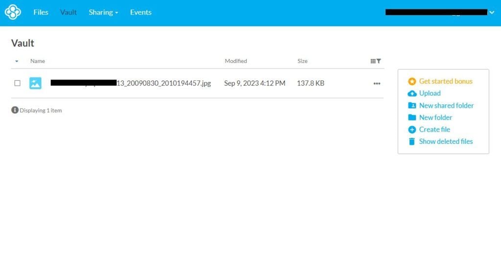Click the Sep 9, 2023 4:12 PM date
501x259 pixels.
(x=254, y=83)
